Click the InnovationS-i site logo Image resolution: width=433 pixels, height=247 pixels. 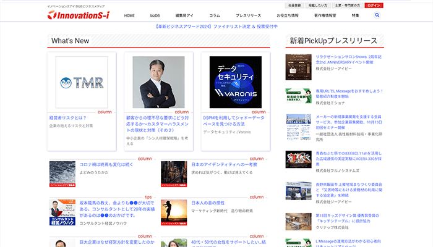coord(79,15)
